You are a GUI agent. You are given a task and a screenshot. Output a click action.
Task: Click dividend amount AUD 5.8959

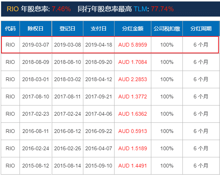pos(133,45)
